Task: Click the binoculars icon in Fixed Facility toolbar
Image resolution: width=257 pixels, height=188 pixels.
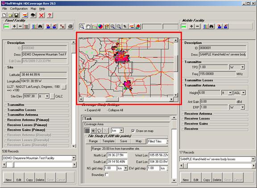Action: 40,26
